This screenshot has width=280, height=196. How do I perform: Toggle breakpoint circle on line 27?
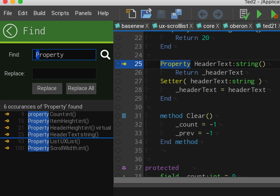coord(118,81)
